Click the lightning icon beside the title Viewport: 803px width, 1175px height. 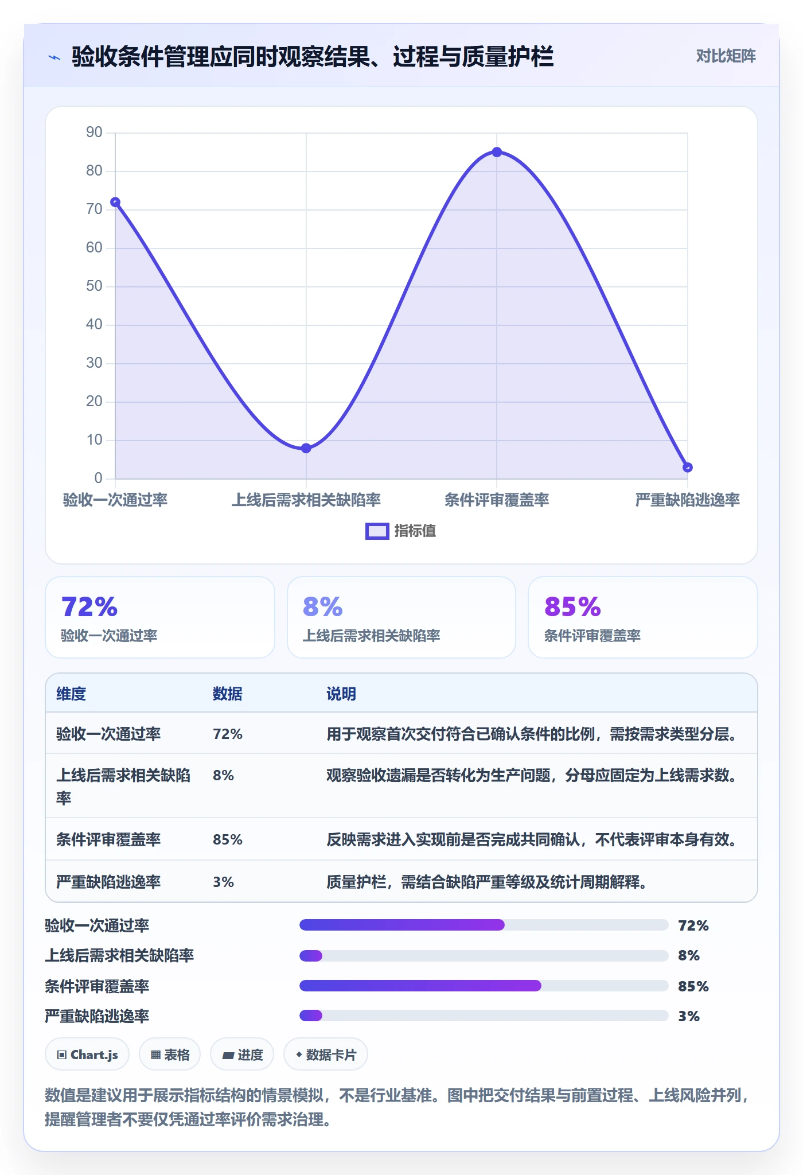(54, 57)
